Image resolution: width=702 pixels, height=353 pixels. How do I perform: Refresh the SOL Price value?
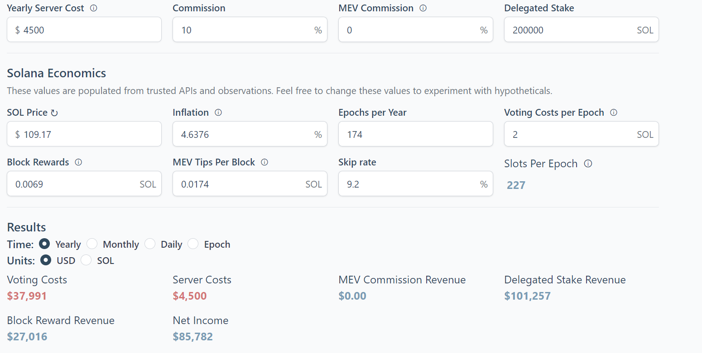[x=54, y=113]
